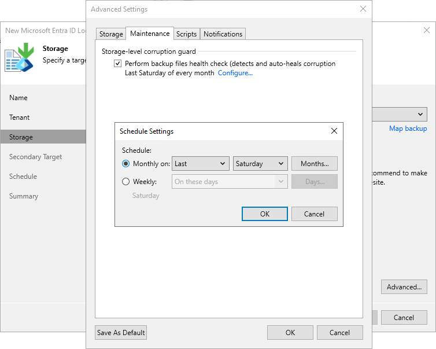This screenshot has height=349, width=436.
Task: Click Cancel in the wizard window
Action: click(404, 318)
